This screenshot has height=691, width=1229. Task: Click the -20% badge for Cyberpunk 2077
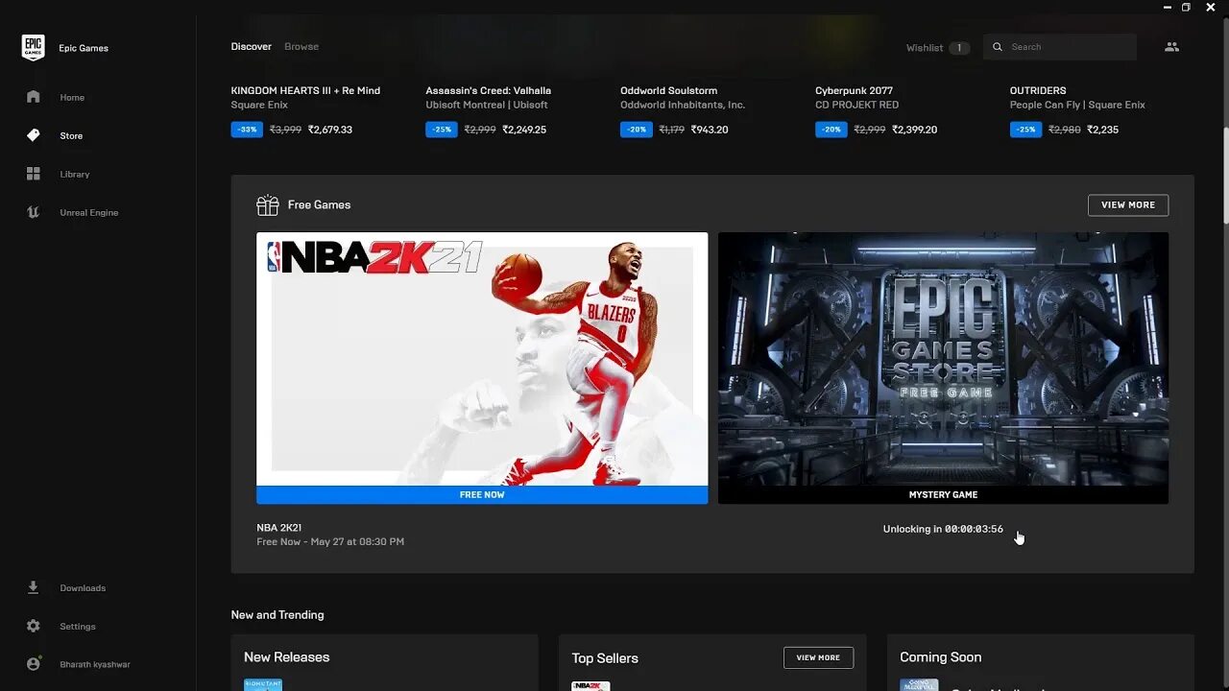[831, 130]
